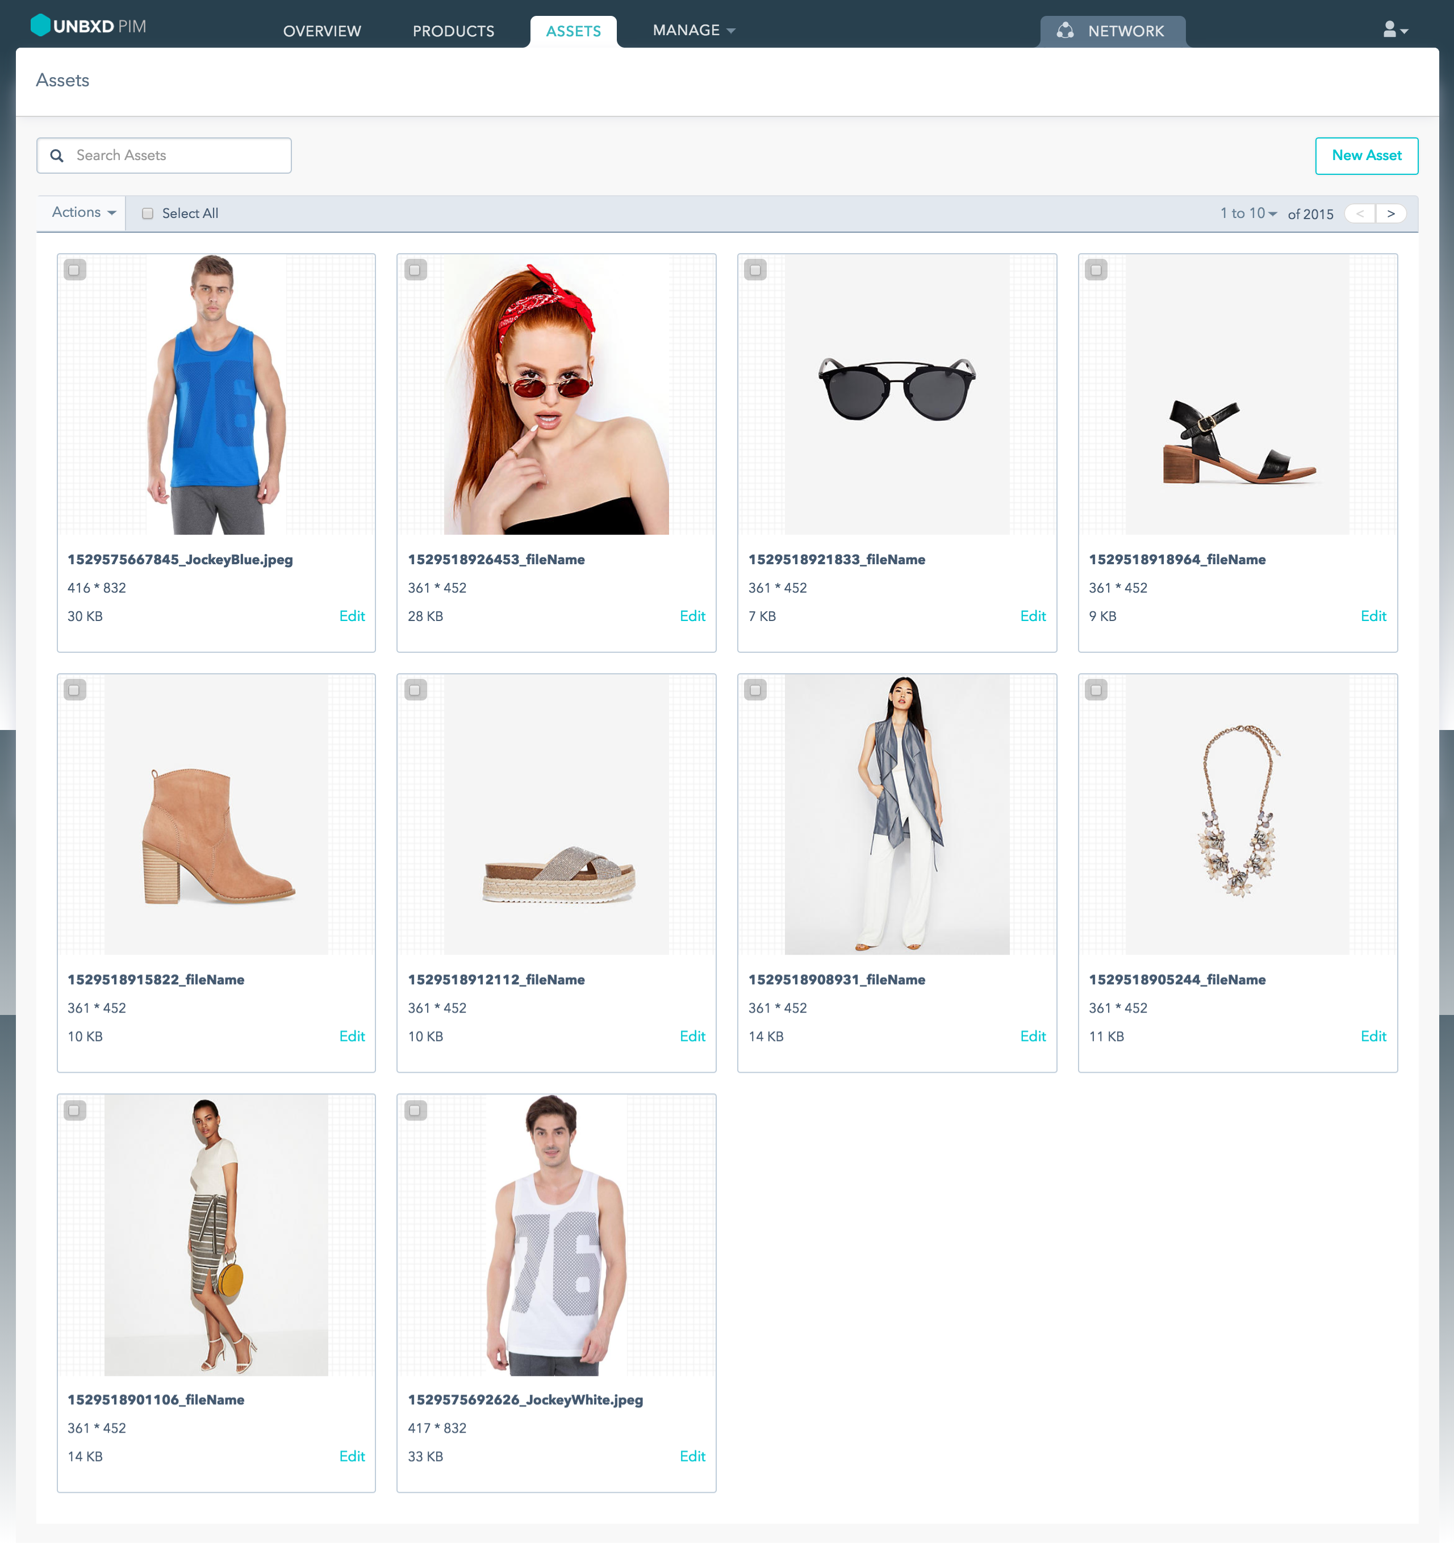Edit the JockeyBlue.jpeg asset
This screenshot has width=1454, height=1544.
(x=352, y=616)
